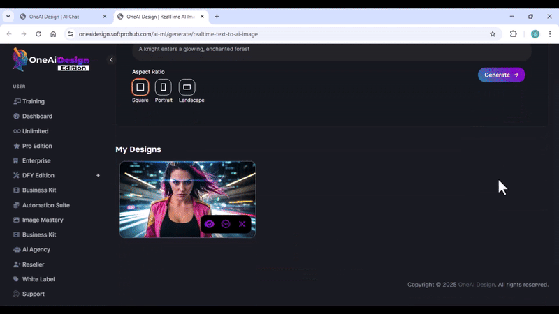Open Image Mastery section
Viewport: 559px width, 314px height.
pyautogui.click(x=38, y=220)
